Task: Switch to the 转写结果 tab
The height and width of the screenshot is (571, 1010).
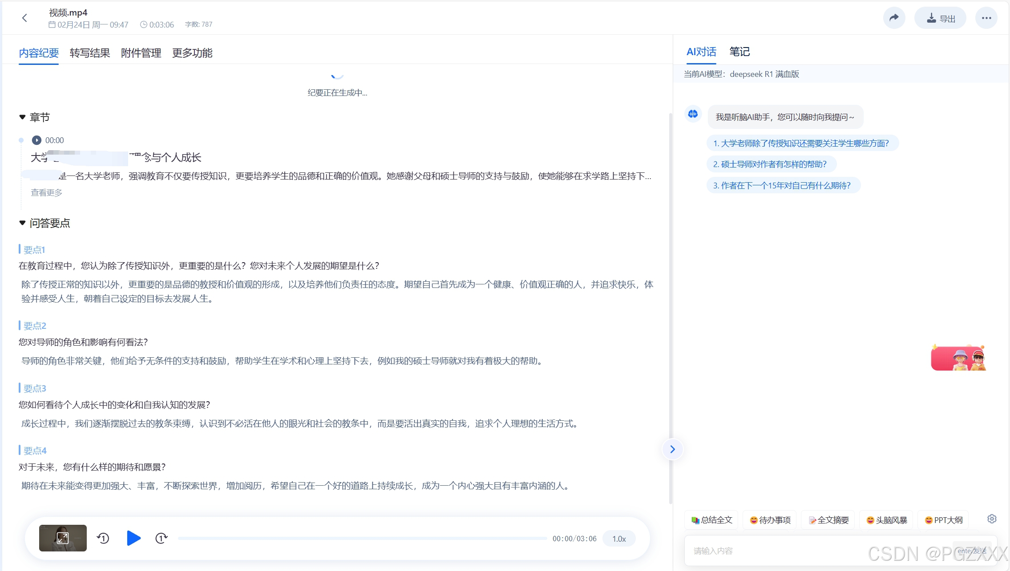Action: [90, 53]
